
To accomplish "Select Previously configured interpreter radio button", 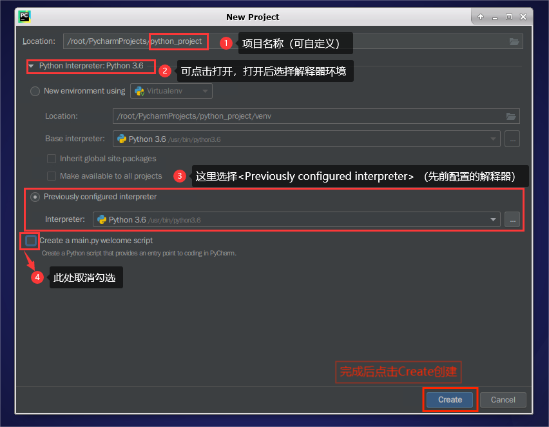I will (35, 197).
